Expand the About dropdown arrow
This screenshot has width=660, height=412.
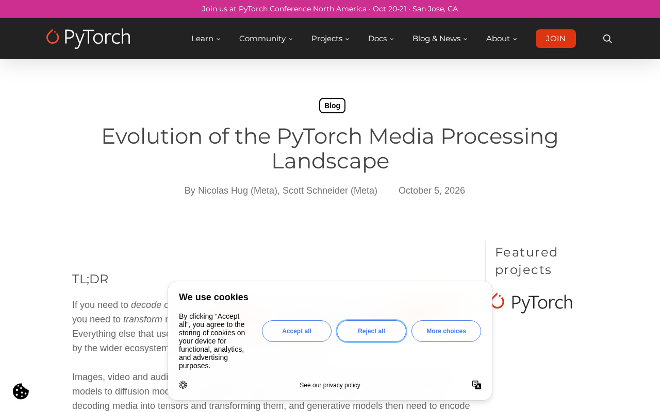[515, 39]
